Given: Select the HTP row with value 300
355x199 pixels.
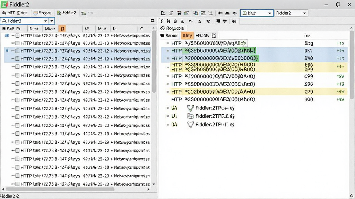Looking at the screenshot, I should (x=254, y=99).
